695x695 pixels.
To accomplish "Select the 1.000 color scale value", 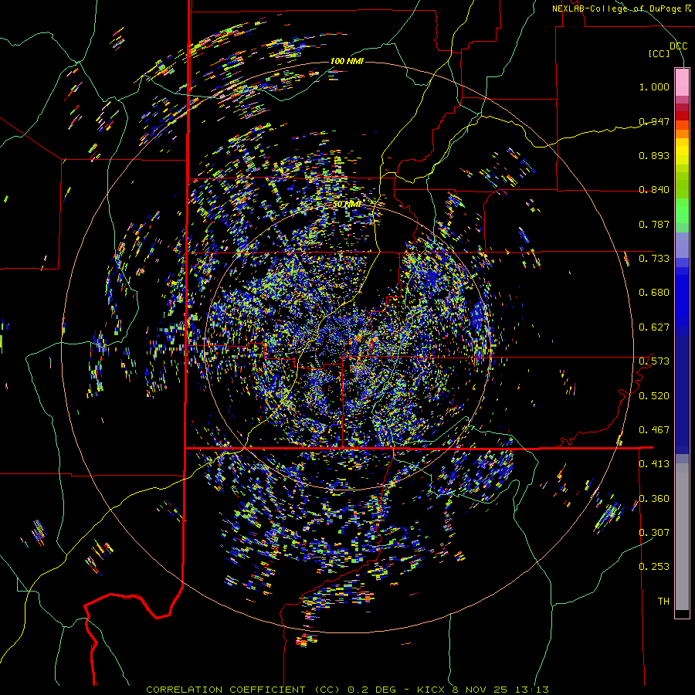I will tap(654, 86).
